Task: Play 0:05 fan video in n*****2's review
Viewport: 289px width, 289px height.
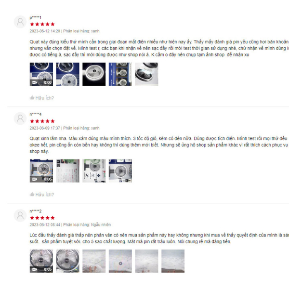Action: [41, 261]
